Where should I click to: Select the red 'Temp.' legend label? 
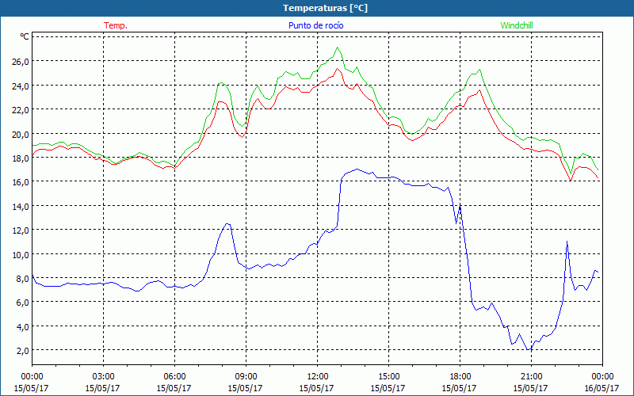coord(116,25)
